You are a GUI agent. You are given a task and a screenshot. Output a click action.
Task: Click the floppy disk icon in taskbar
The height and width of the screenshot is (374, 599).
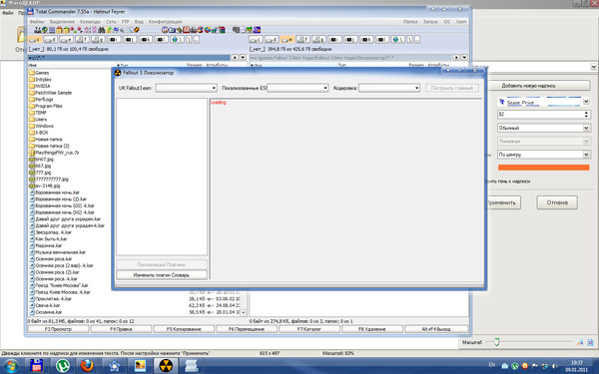tap(37, 366)
